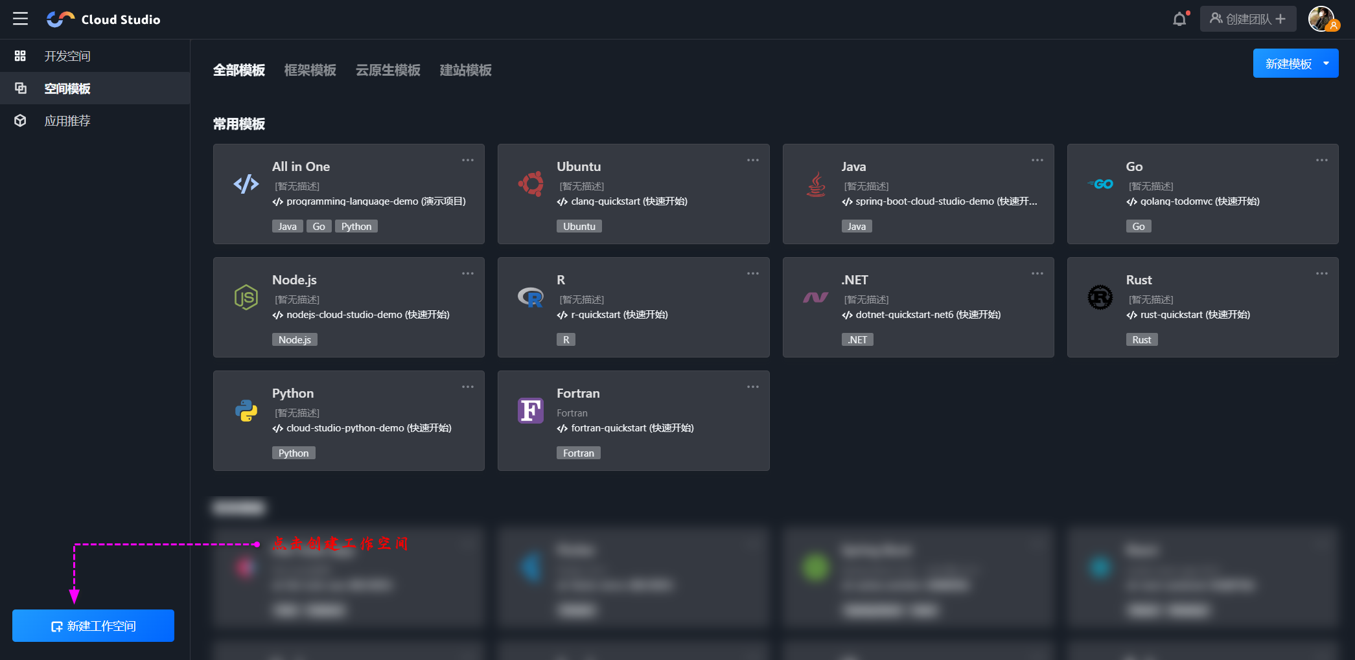
Task: Select 空间模板 in the sidebar
Action: (x=95, y=88)
